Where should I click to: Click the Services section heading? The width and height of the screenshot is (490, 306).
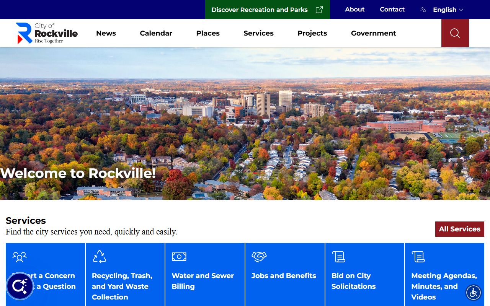[26, 221]
